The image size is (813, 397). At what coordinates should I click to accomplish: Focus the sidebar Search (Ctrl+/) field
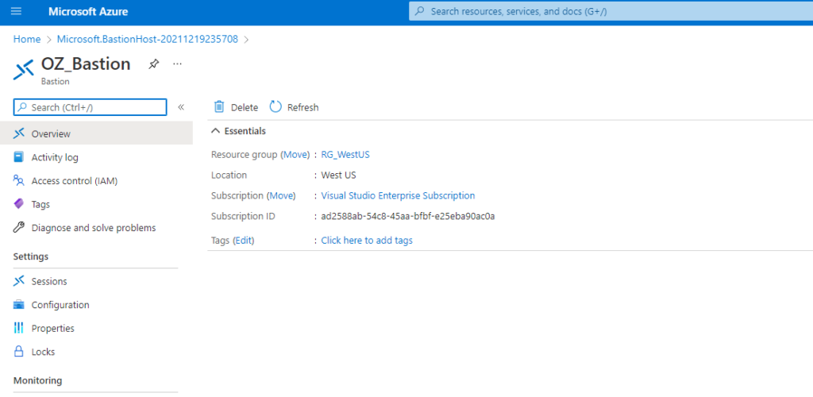(x=91, y=107)
